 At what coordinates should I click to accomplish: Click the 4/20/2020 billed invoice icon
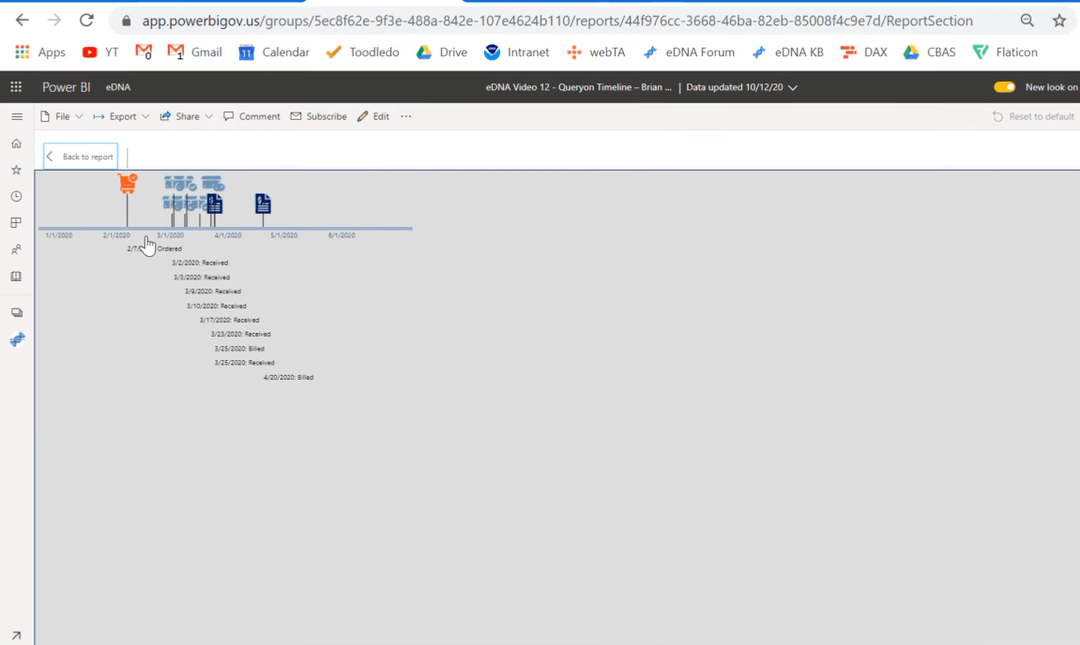(263, 203)
